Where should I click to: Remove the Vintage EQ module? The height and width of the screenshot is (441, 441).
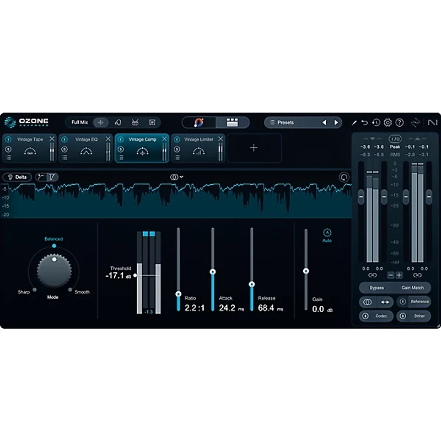pos(108,139)
